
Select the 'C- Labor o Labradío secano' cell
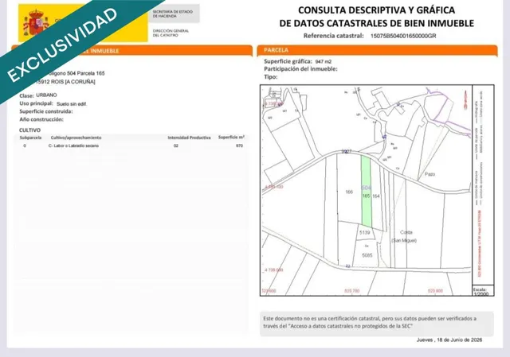(x=73, y=146)
